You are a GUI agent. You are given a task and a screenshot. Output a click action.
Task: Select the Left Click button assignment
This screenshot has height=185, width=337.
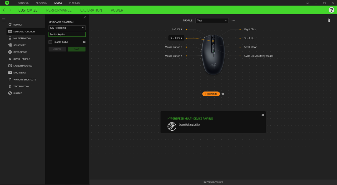pos(177,29)
